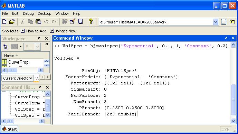Switch to the Current Directory tab

(x=18, y=78)
